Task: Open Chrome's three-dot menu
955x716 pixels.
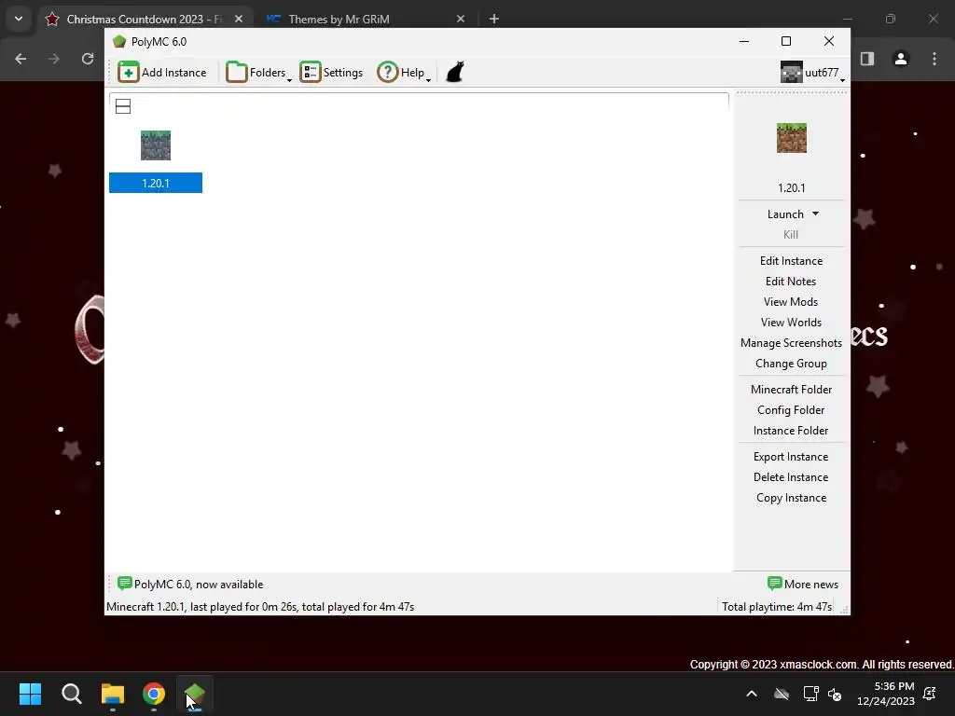Action: click(x=934, y=59)
